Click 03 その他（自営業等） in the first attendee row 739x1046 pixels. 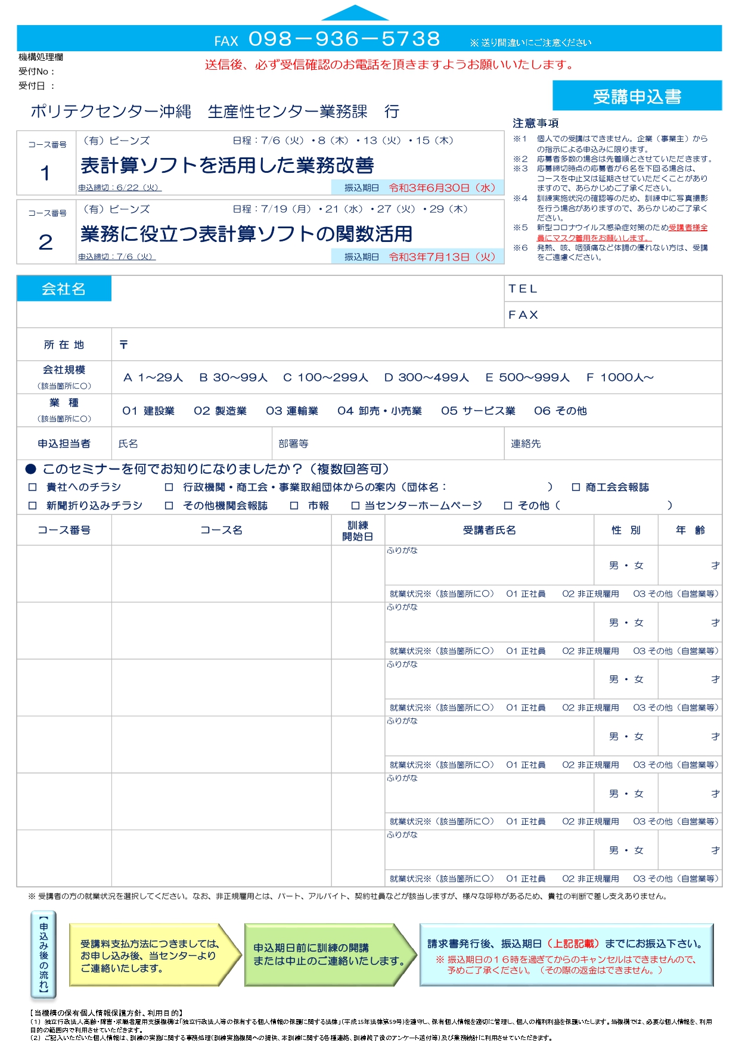(x=676, y=594)
